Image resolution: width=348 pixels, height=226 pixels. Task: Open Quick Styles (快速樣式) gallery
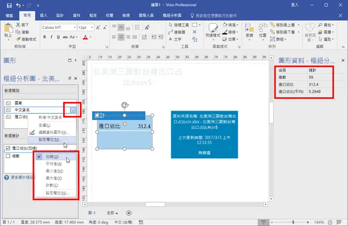(x=213, y=32)
